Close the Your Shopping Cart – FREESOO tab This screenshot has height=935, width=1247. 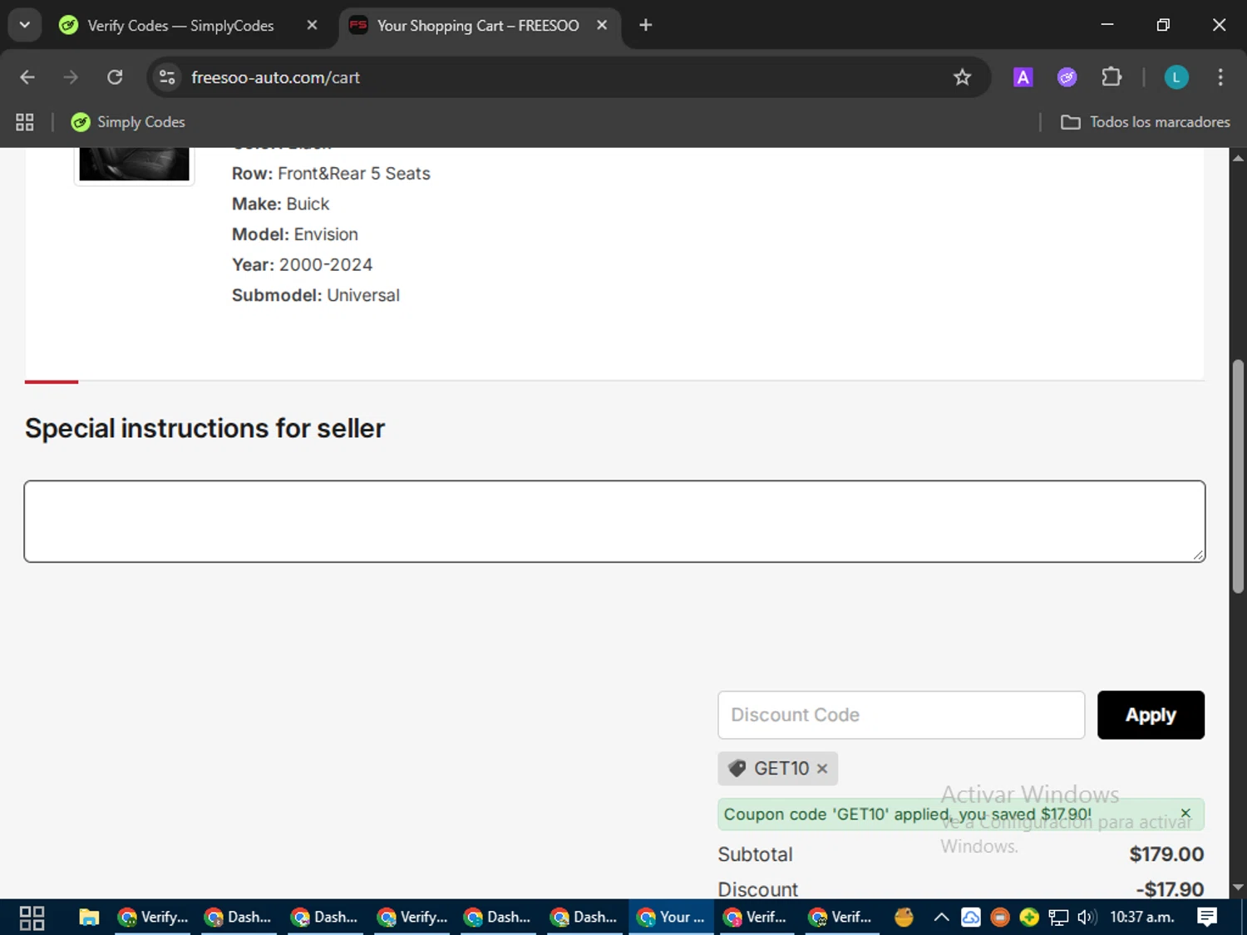pyautogui.click(x=602, y=25)
